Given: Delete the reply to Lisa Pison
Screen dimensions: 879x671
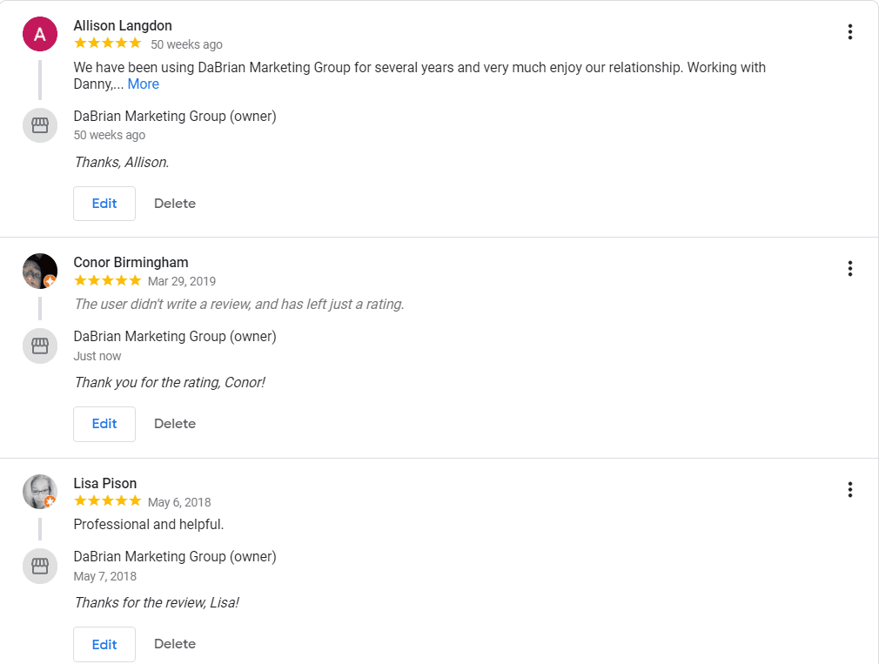Looking at the screenshot, I should coord(175,644).
